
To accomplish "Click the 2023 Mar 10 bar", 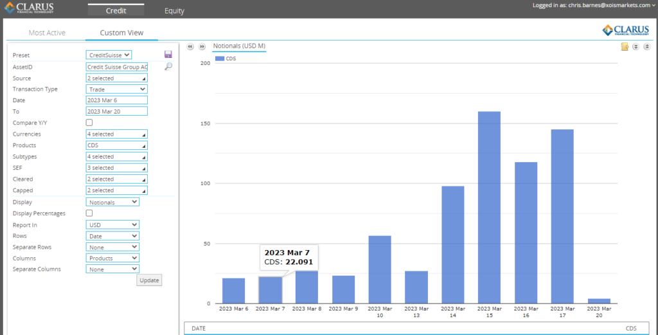I will pos(380,269).
